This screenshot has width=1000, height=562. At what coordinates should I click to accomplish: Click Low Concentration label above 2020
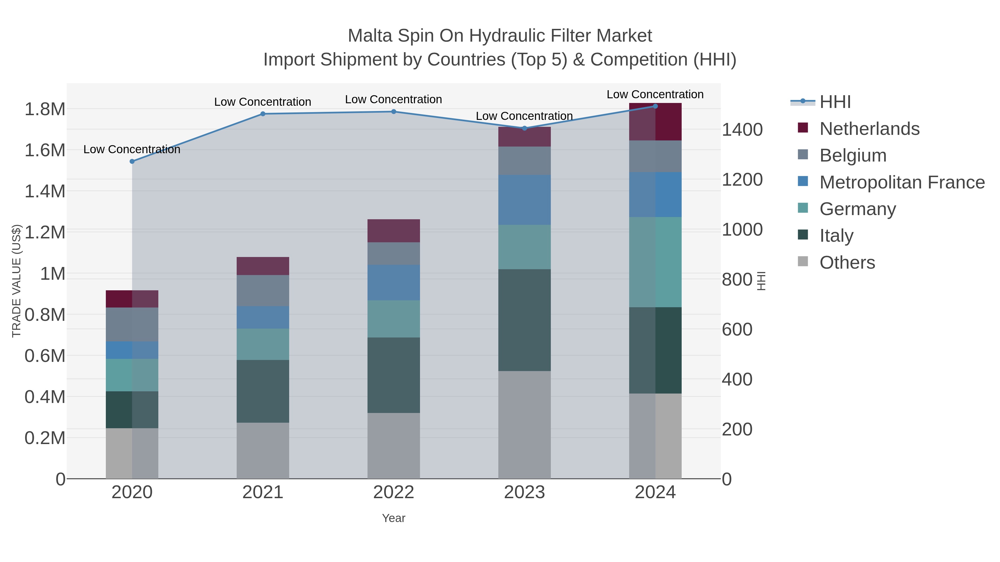click(x=132, y=149)
